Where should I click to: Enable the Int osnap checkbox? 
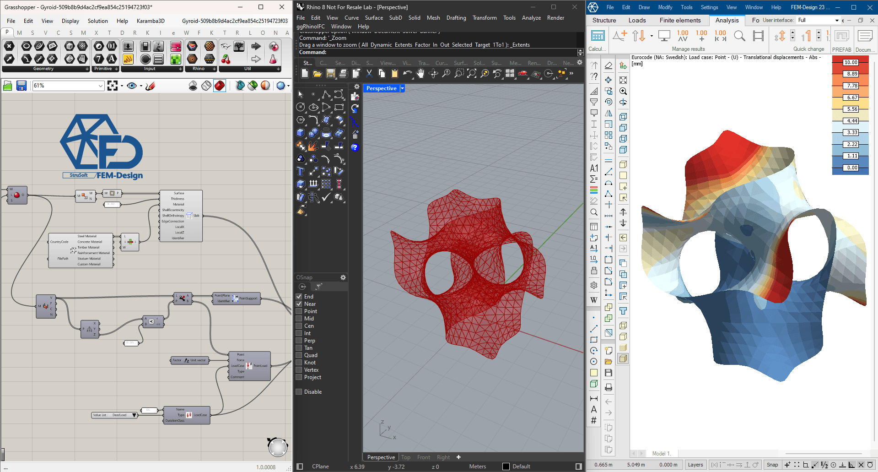click(x=299, y=333)
